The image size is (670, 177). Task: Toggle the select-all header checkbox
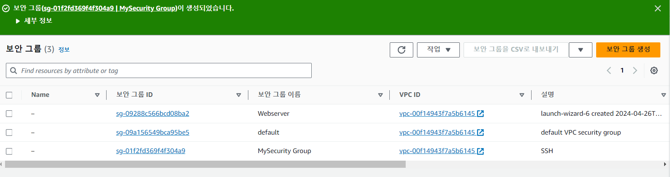click(9, 95)
